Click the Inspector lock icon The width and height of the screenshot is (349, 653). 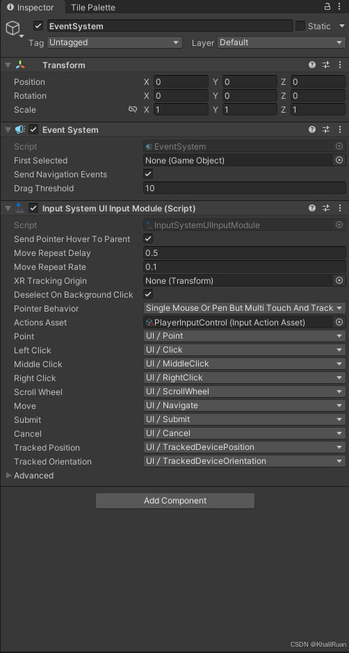(327, 7)
